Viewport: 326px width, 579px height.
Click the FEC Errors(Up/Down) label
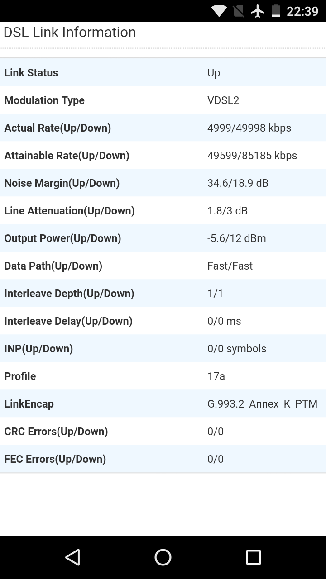[55, 459]
